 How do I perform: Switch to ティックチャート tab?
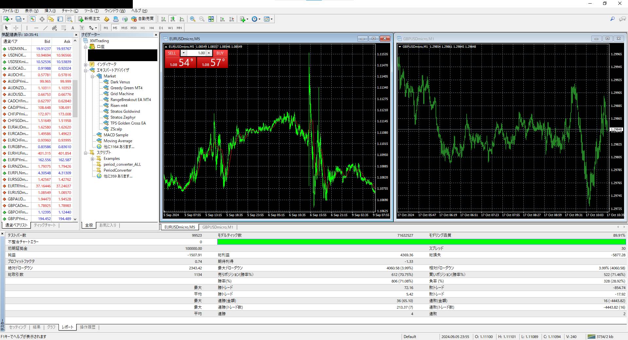[45, 225]
